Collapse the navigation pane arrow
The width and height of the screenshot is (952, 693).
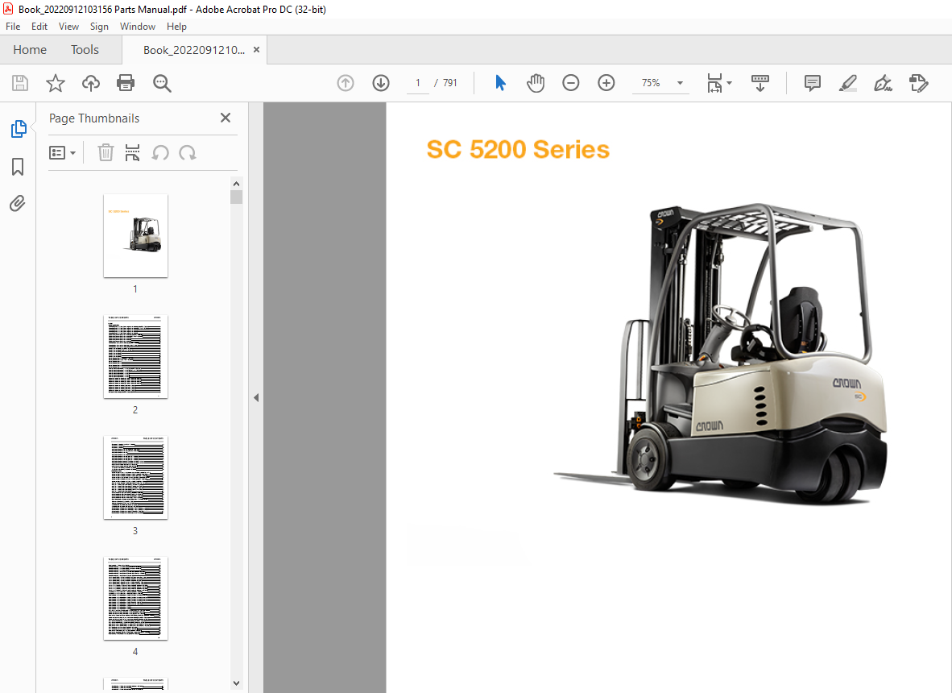click(256, 398)
